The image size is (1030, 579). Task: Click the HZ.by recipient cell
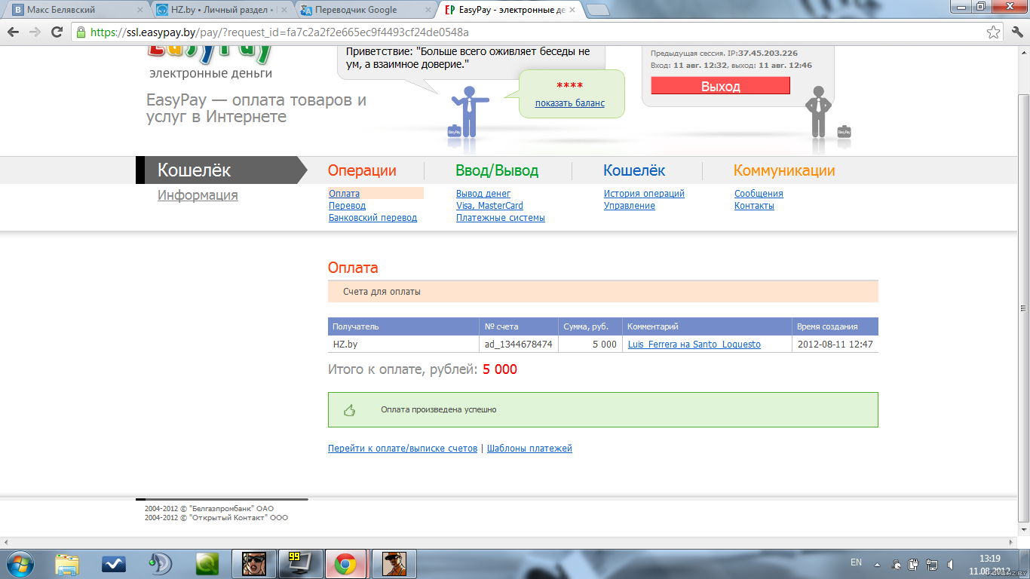403,345
